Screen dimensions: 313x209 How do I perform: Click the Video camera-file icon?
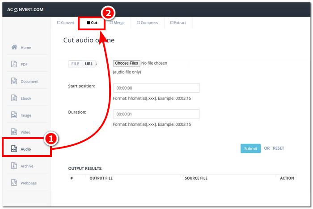(14, 131)
